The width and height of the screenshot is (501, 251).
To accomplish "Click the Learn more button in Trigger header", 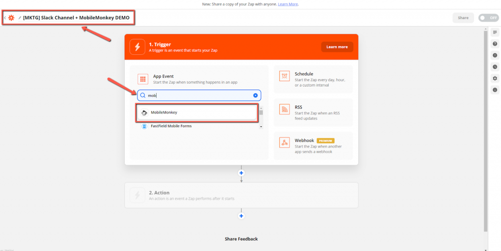I will (x=337, y=47).
